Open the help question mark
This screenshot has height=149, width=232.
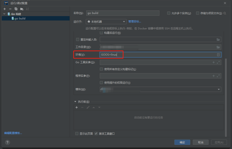(x=7, y=142)
